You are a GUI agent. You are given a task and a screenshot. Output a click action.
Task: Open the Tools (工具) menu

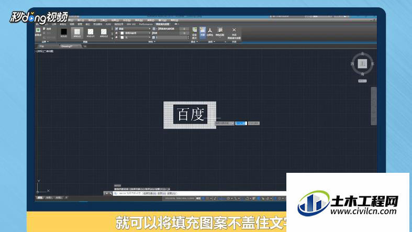point(104,20)
